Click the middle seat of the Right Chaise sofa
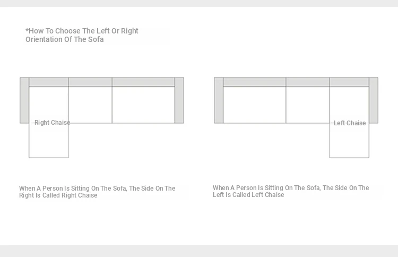 click(x=90, y=105)
